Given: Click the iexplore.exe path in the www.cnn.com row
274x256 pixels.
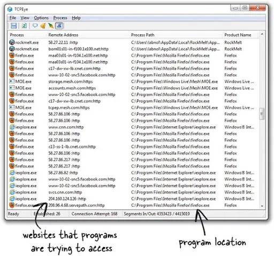Looking at the screenshot, I should pyautogui.click(x=173, y=127).
